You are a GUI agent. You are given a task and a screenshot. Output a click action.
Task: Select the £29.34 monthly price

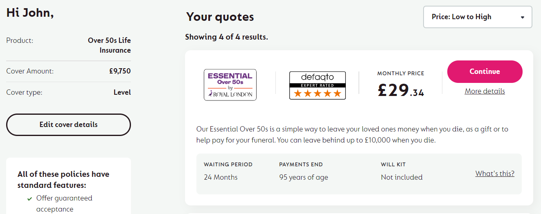click(401, 90)
